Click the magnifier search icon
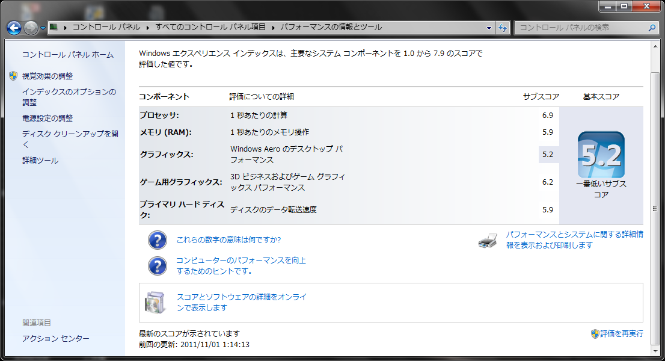665x361 pixels. 652,28
